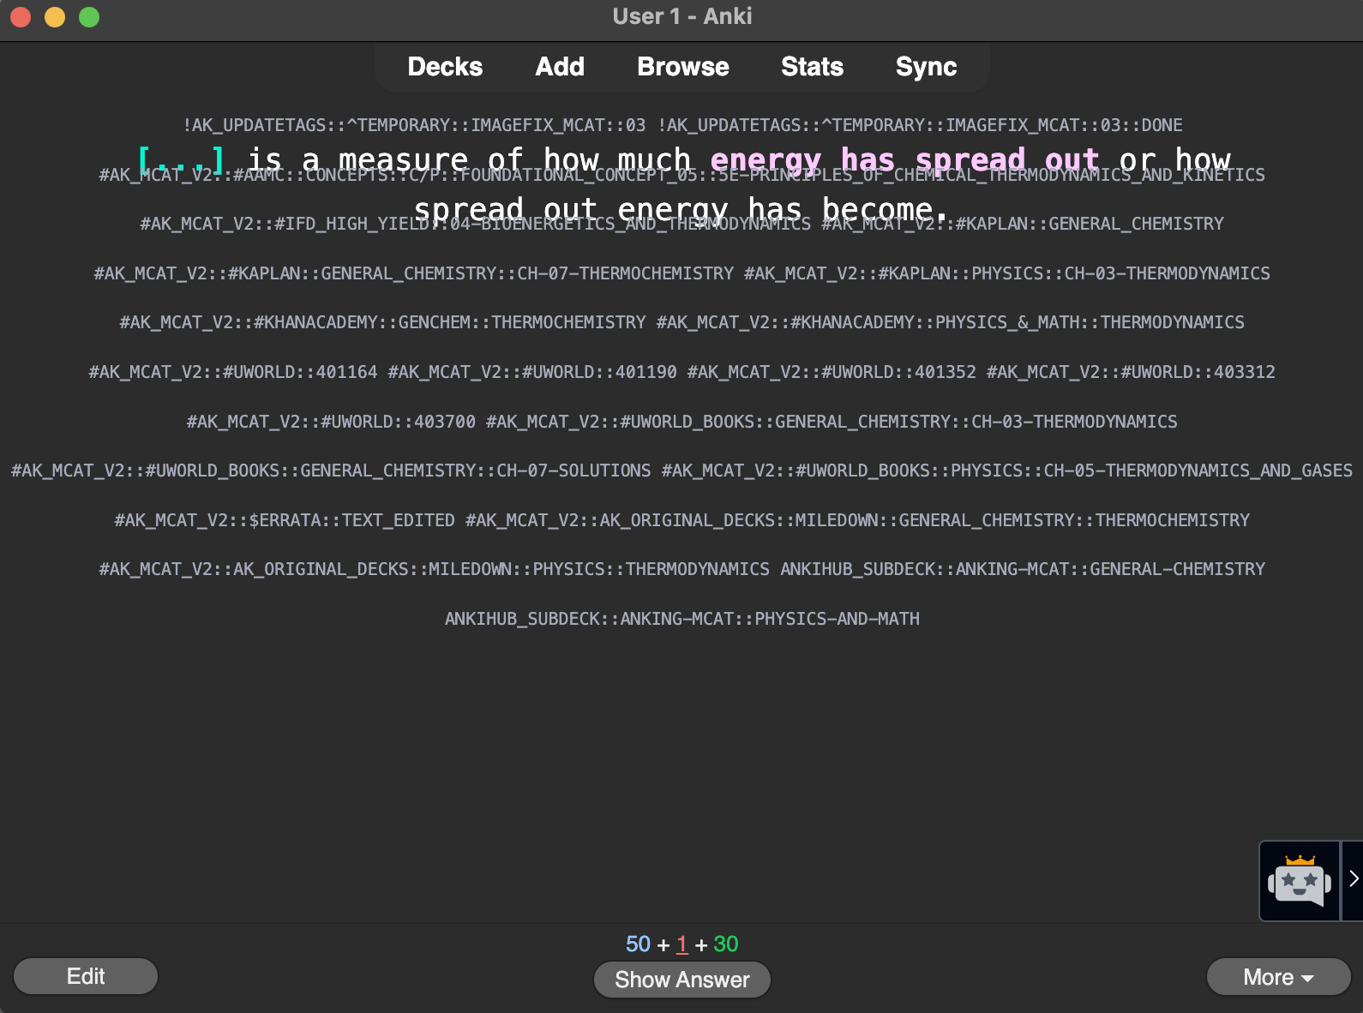Click the teal [...] cloze placeholder
Screen dimensions: 1363x1013
click(x=182, y=159)
